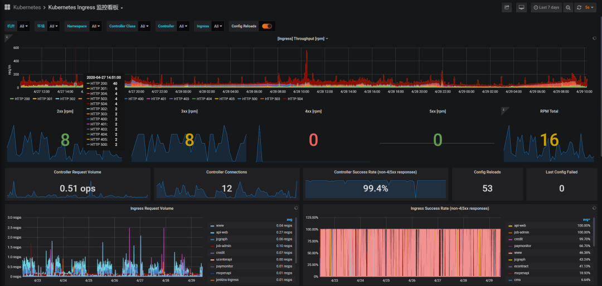Open the 3xx [rpm] panel title

pyautogui.click(x=189, y=111)
